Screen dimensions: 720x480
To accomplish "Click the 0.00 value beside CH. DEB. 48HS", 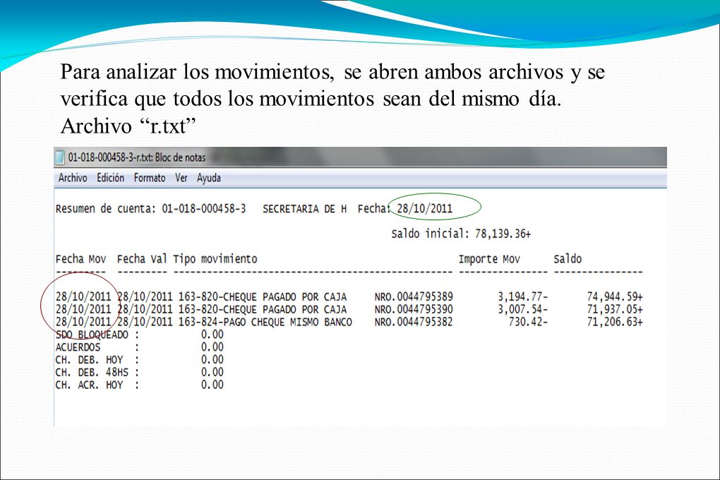I will [212, 371].
